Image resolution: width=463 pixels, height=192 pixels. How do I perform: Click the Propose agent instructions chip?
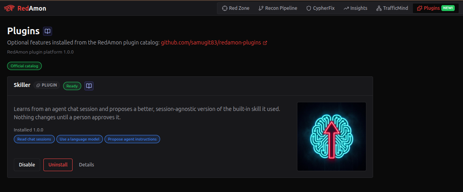point(132,139)
